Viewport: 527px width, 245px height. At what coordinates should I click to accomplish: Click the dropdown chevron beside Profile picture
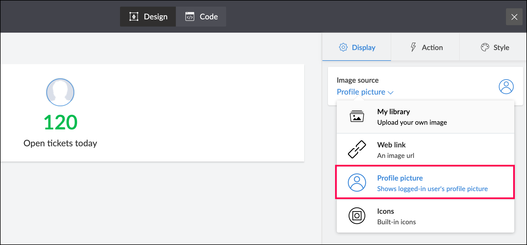[391, 93]
